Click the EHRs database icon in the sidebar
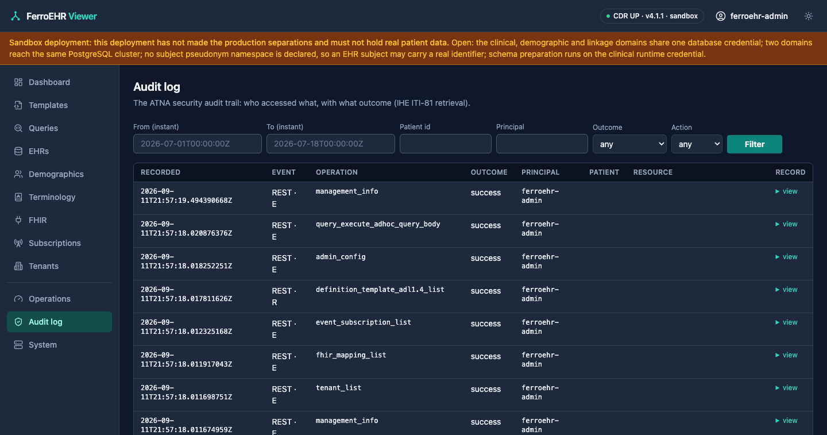This screenshot has width=827, height=435. click(x=18, y=151)
